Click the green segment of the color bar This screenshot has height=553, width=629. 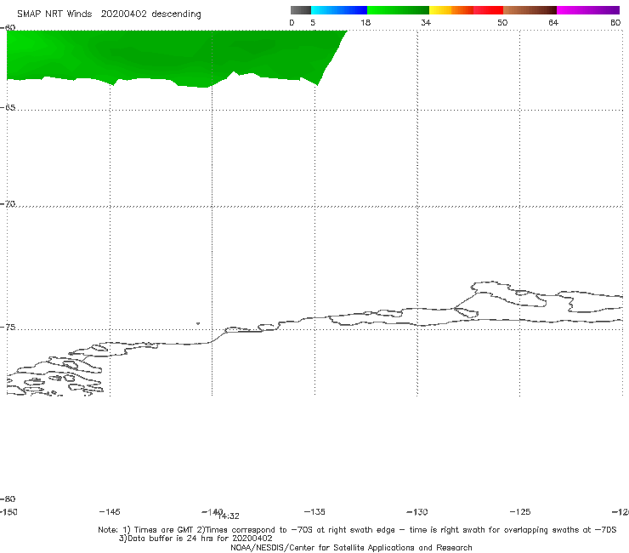[x=398, y=10]
